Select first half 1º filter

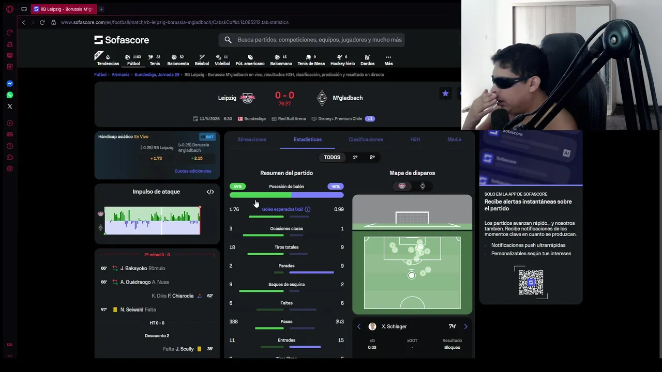[355, 157]
